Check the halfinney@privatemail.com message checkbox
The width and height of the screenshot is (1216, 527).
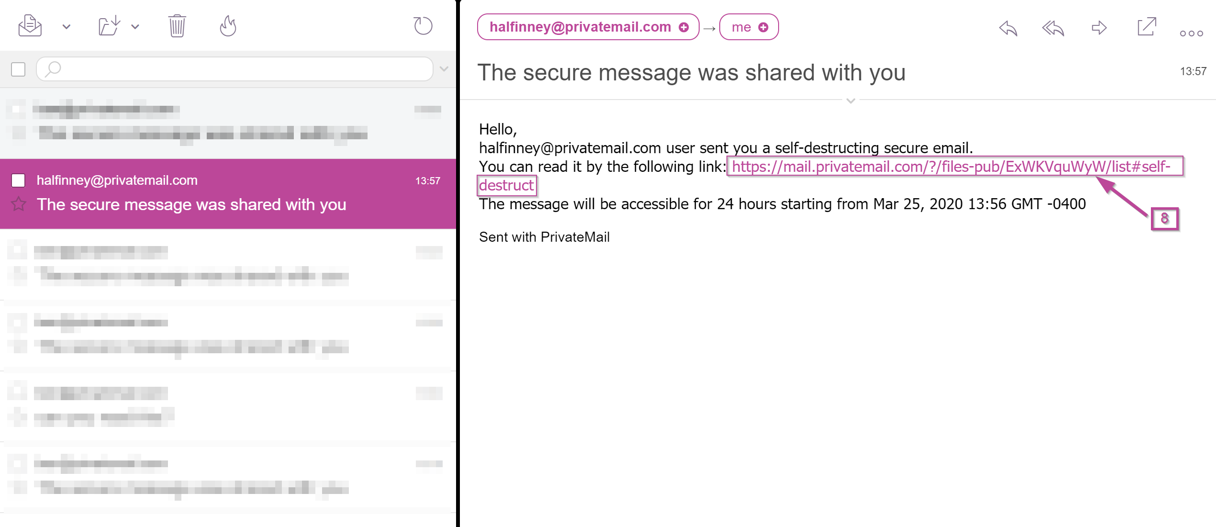point(18,180)
